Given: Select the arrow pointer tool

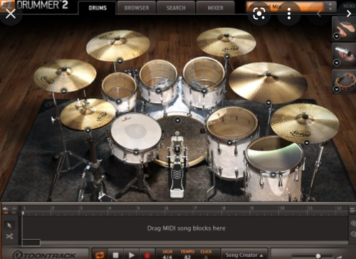Looking at the screenshot, I should pyautogui.click(x=9, y=225).
